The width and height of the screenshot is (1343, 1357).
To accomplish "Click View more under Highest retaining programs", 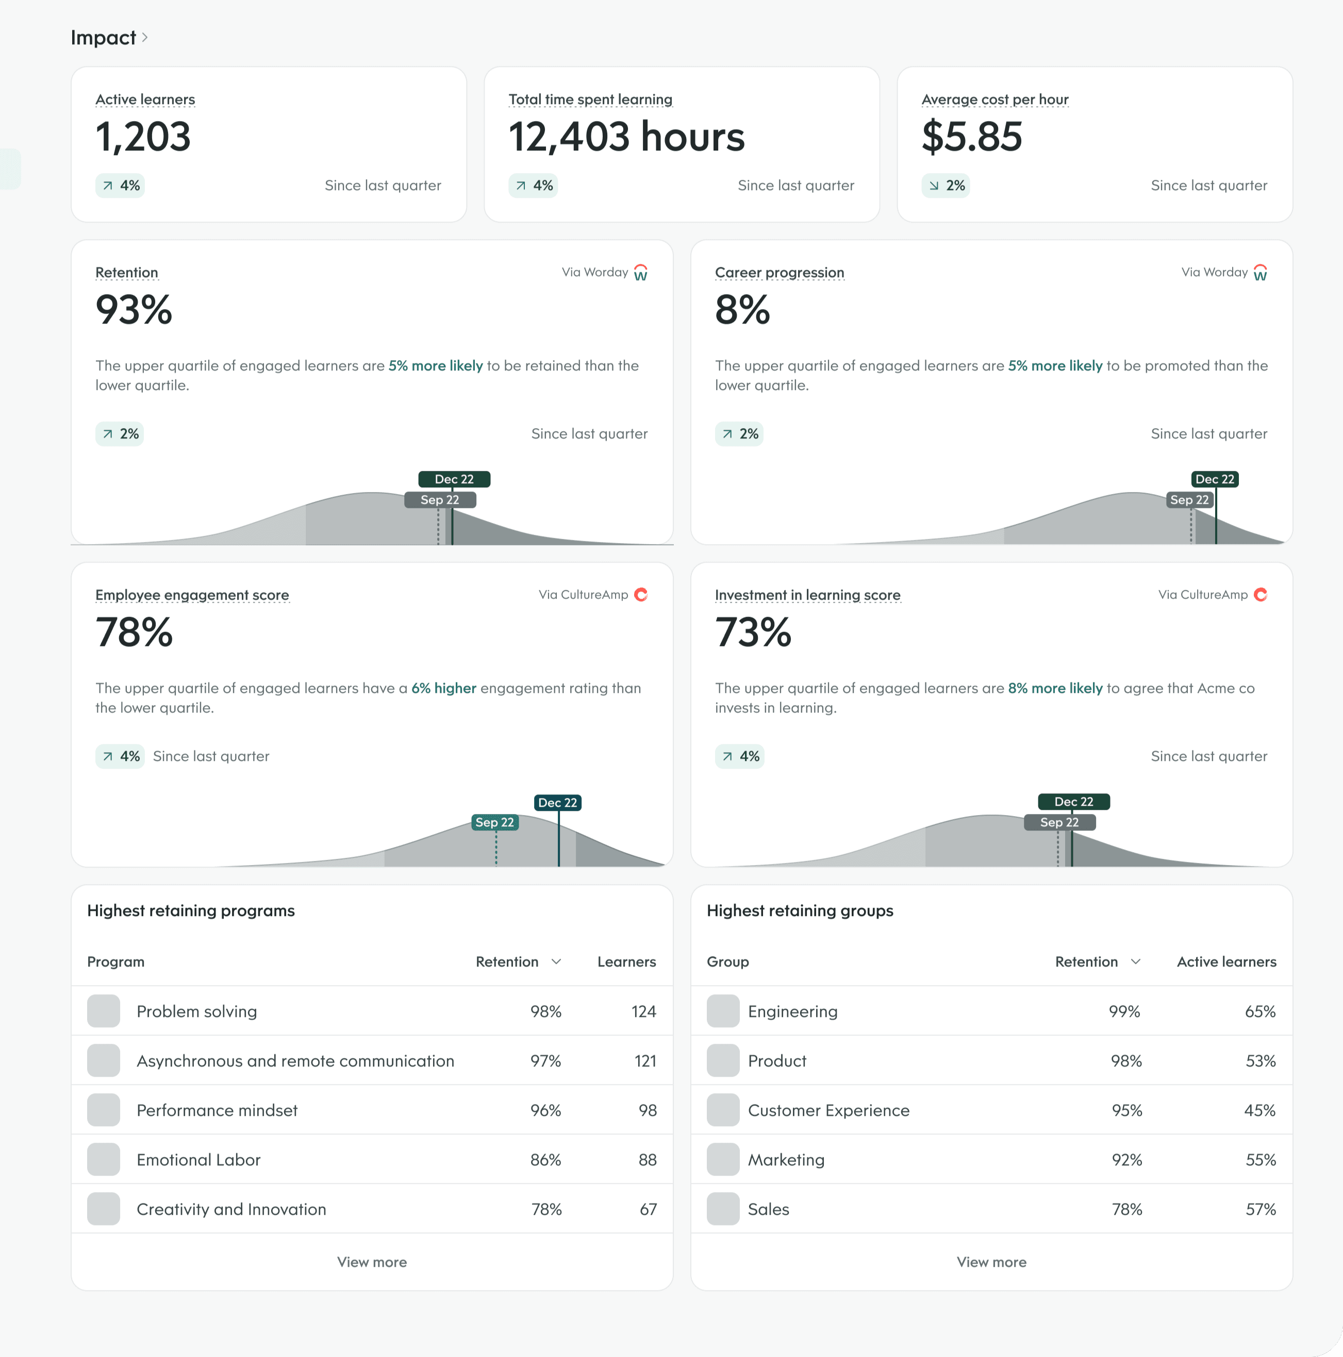I will point(372,1262).
